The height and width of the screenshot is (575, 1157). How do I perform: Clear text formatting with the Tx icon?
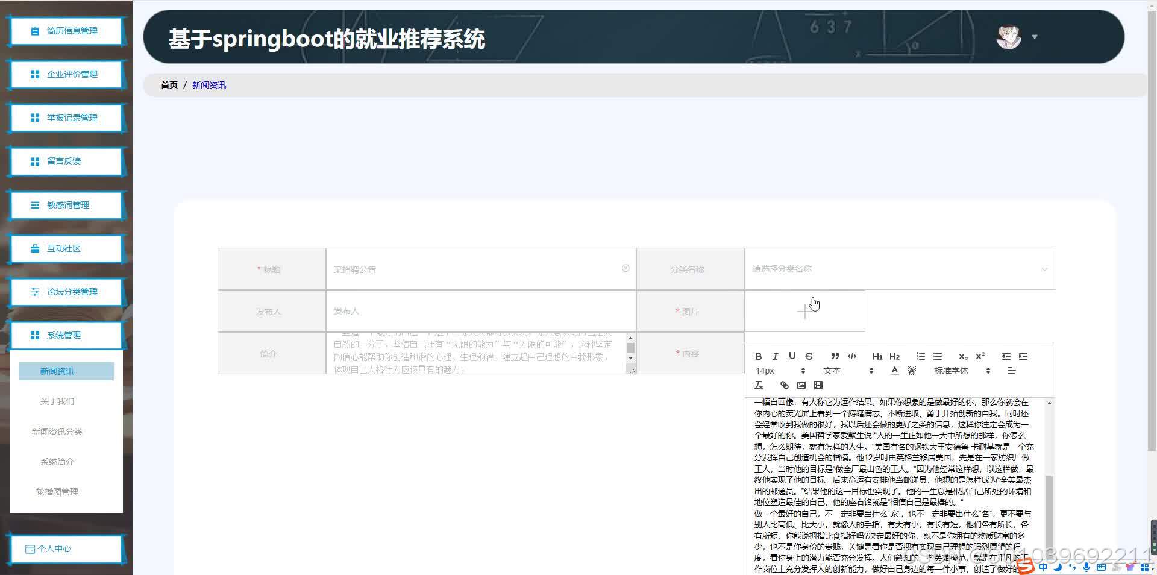759,385
